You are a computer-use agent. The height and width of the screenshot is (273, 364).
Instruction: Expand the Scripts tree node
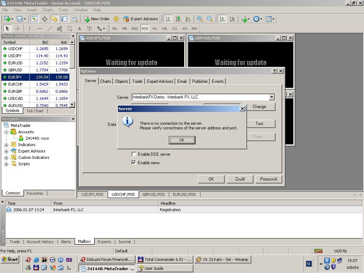(x=6, y=164)
